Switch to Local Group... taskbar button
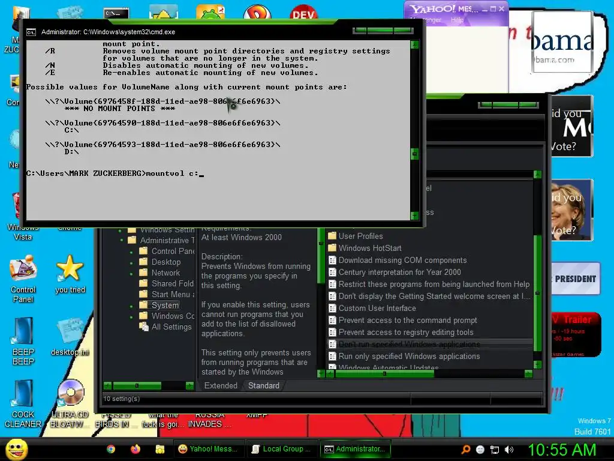Image resolution: width=614 pixels, height=461 pixels. click(x=282, y=449)
